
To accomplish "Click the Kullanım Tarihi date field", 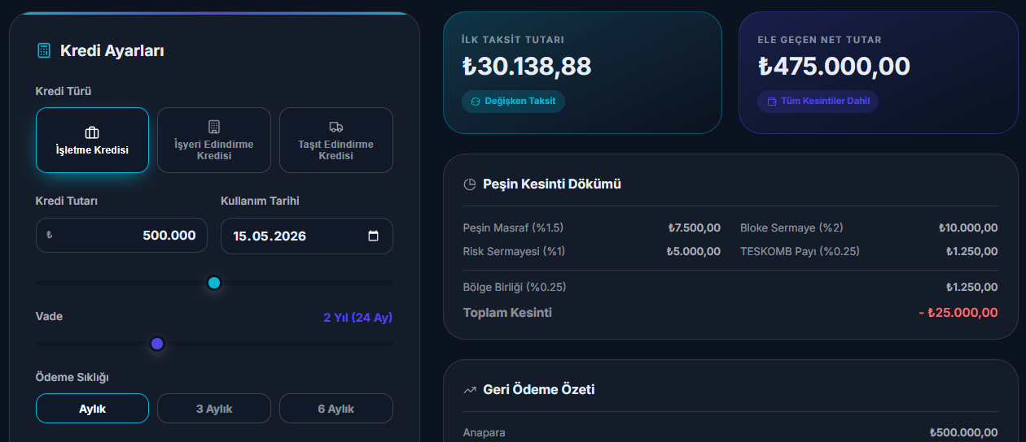I will pyautogui.click(x=307, y=236).
